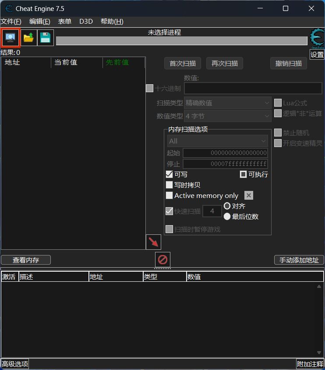Minimize the Cheat Engine window
325x370 pixels.
tap(260, 8)
